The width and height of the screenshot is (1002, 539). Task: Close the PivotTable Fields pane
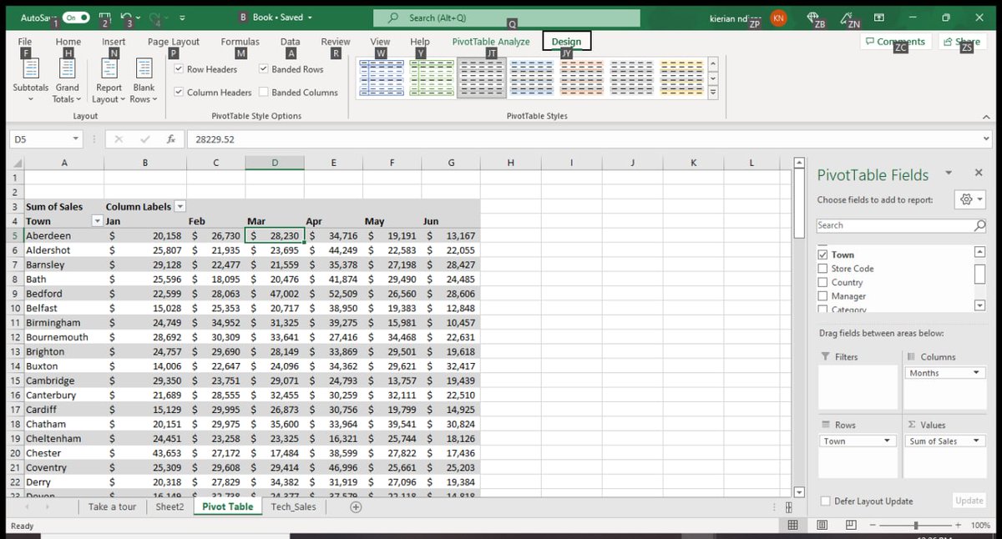979,173
